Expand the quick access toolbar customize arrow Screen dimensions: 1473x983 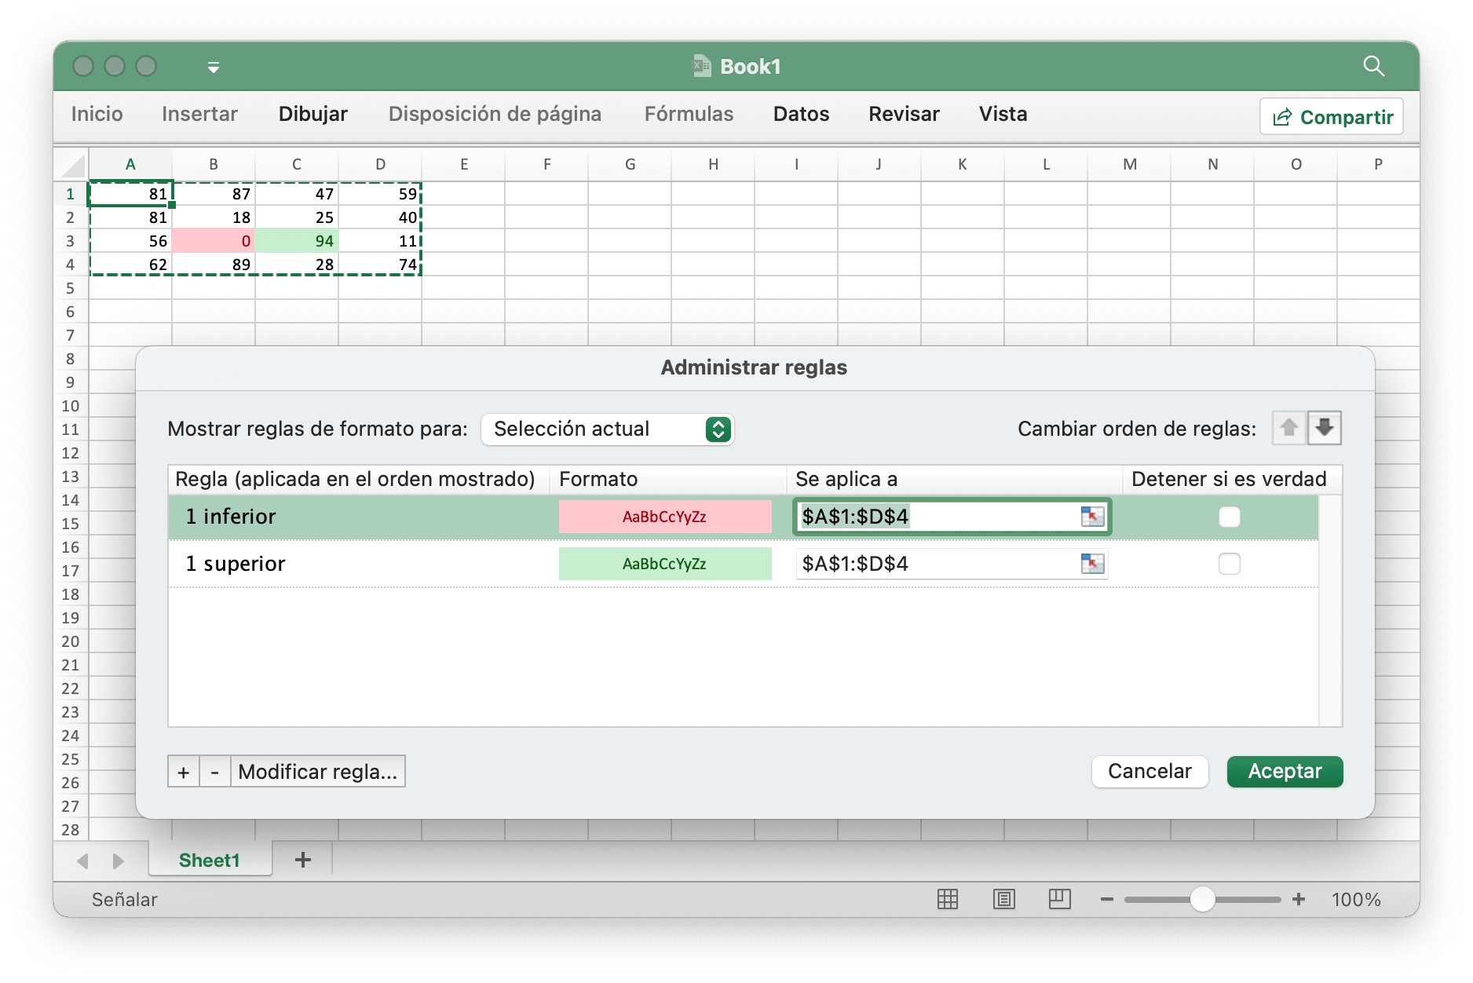[213, 68]
